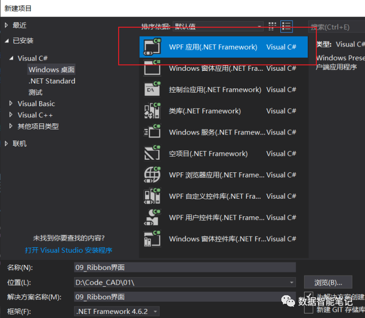
Task: Expand the 最近 recent node
Action: 6,25
